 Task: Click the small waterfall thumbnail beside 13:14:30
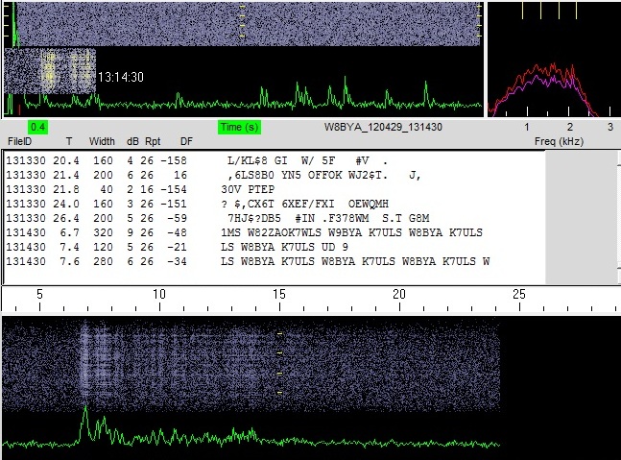[50, 72]
